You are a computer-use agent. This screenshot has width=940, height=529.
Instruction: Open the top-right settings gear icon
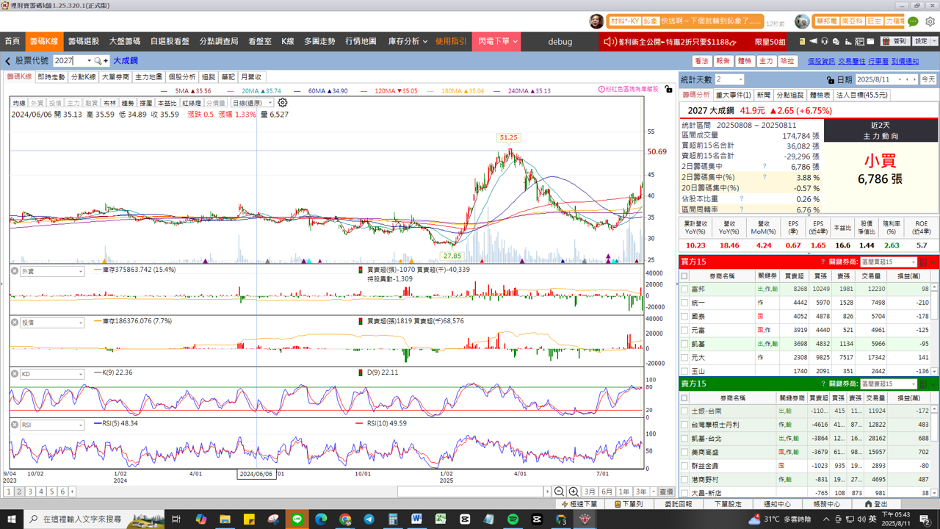click(930, 21)
